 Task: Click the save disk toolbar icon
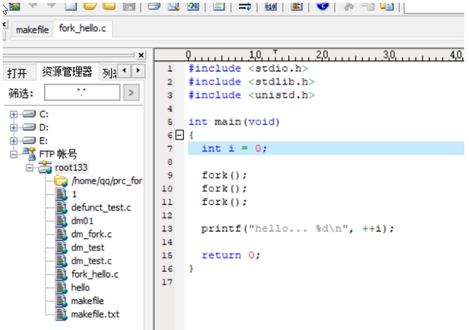[127, 6]
